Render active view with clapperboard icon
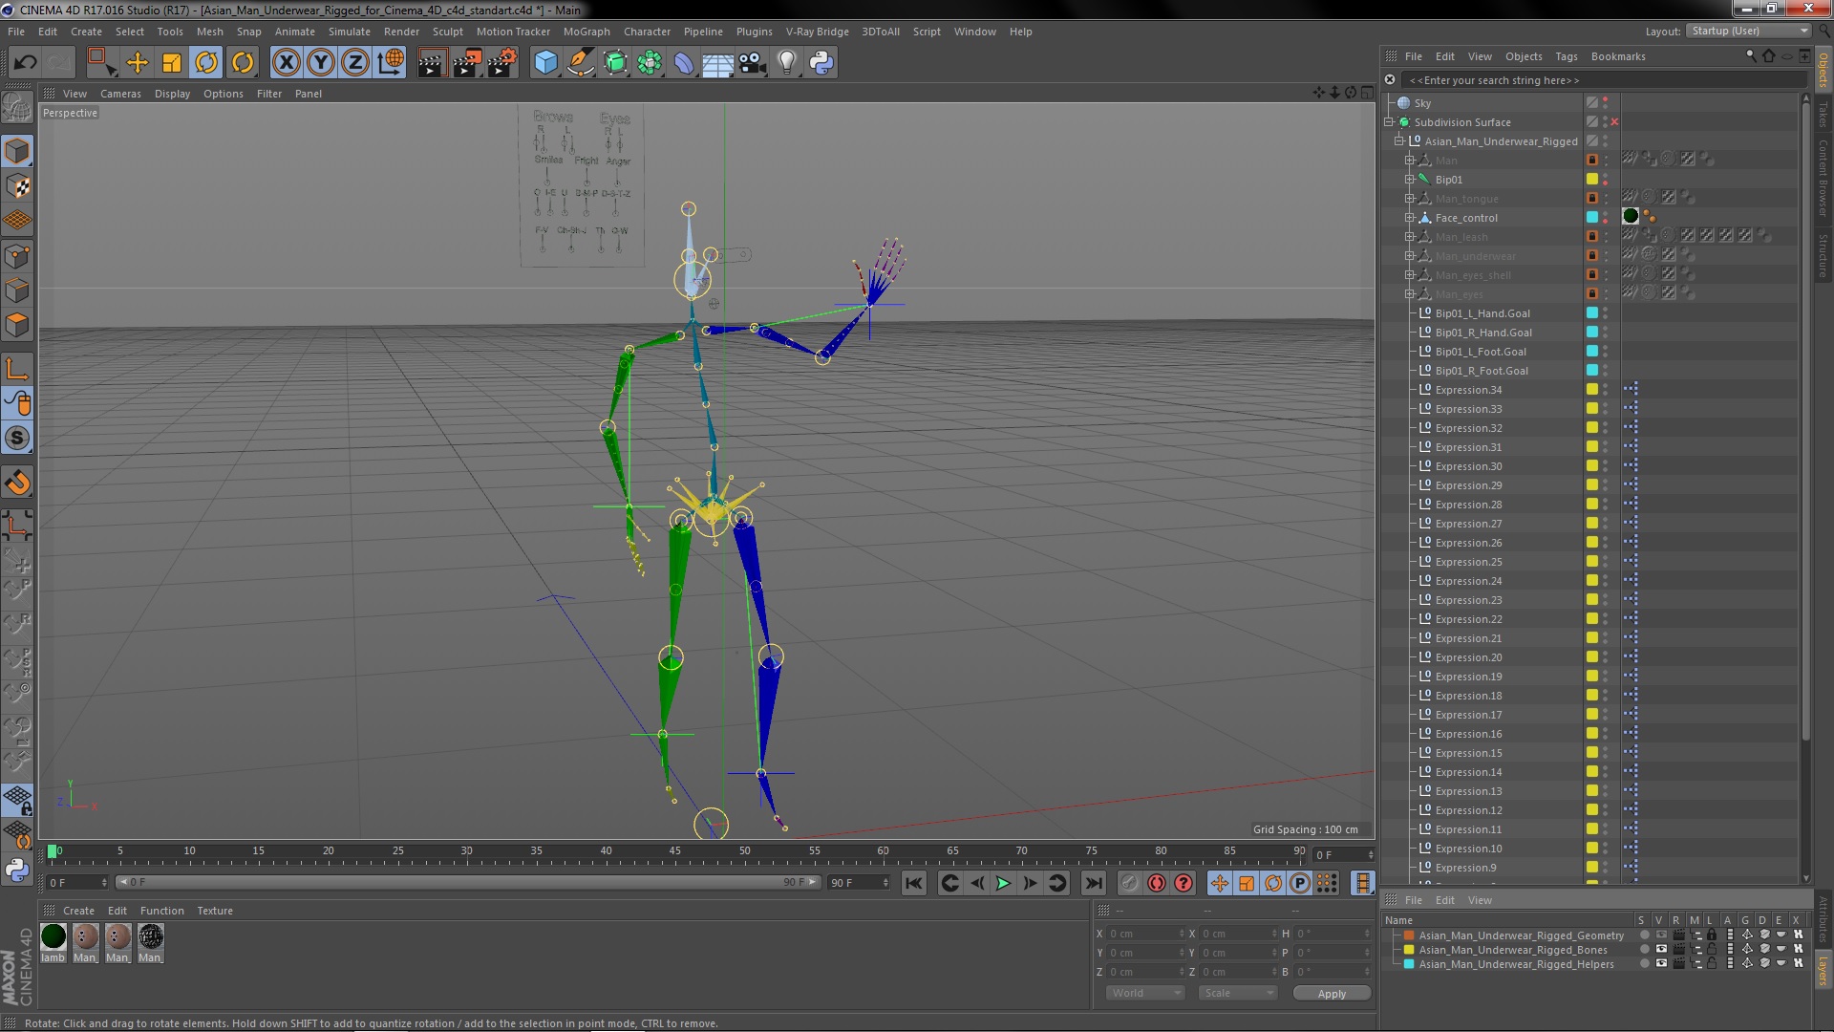 click(432, 63)
